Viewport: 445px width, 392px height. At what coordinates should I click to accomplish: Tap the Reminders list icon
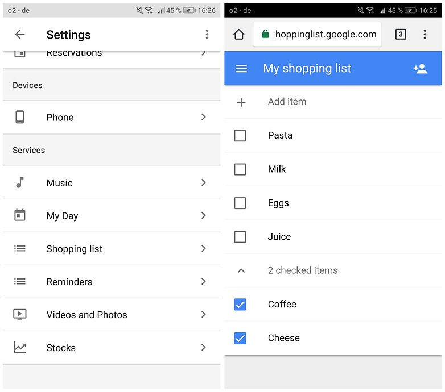click(19, 281)
